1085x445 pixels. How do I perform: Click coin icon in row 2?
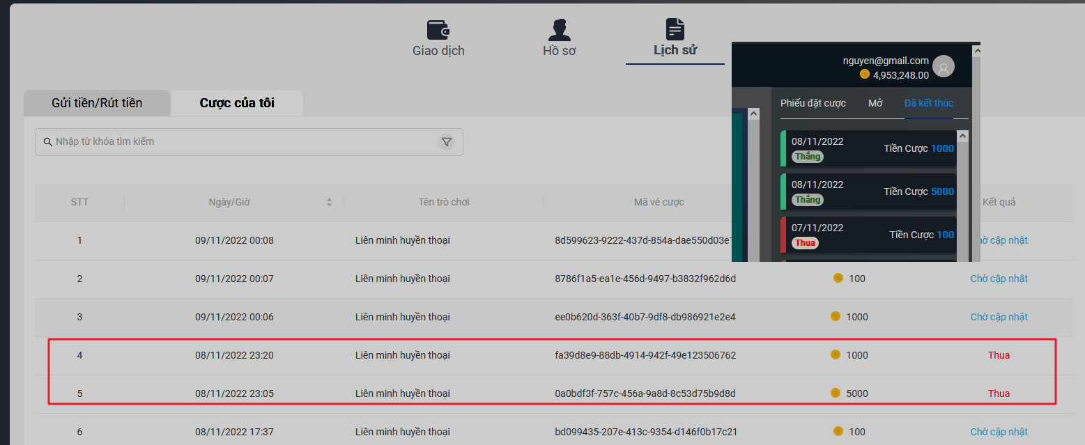coord(838,278)
